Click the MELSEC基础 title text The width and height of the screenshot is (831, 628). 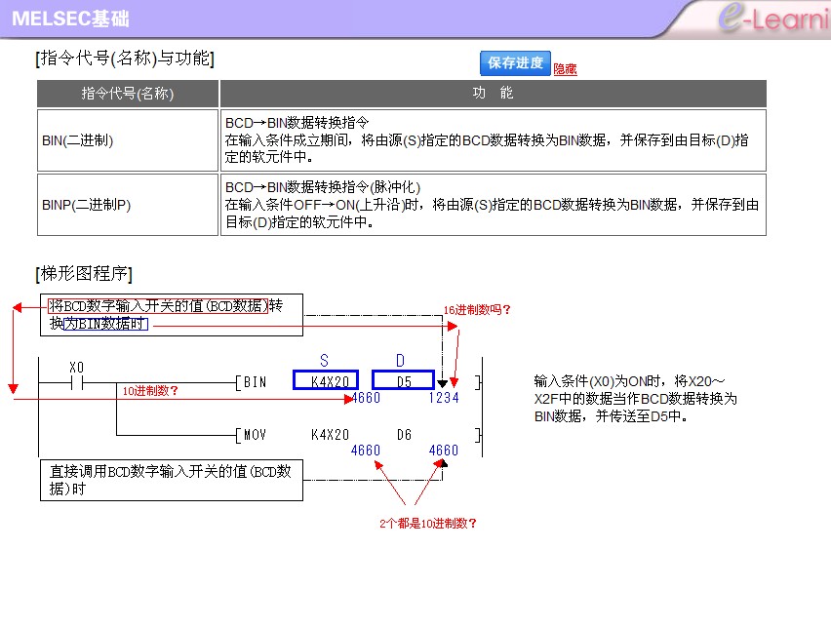(70, 19)
